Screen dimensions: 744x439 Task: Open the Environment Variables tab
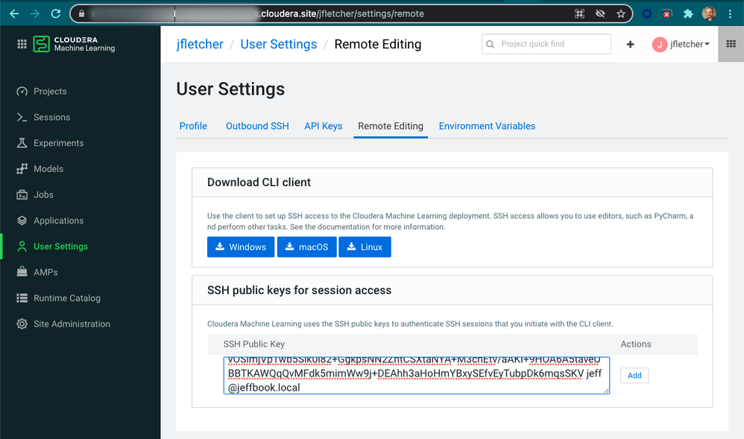(x=487, y=126)
